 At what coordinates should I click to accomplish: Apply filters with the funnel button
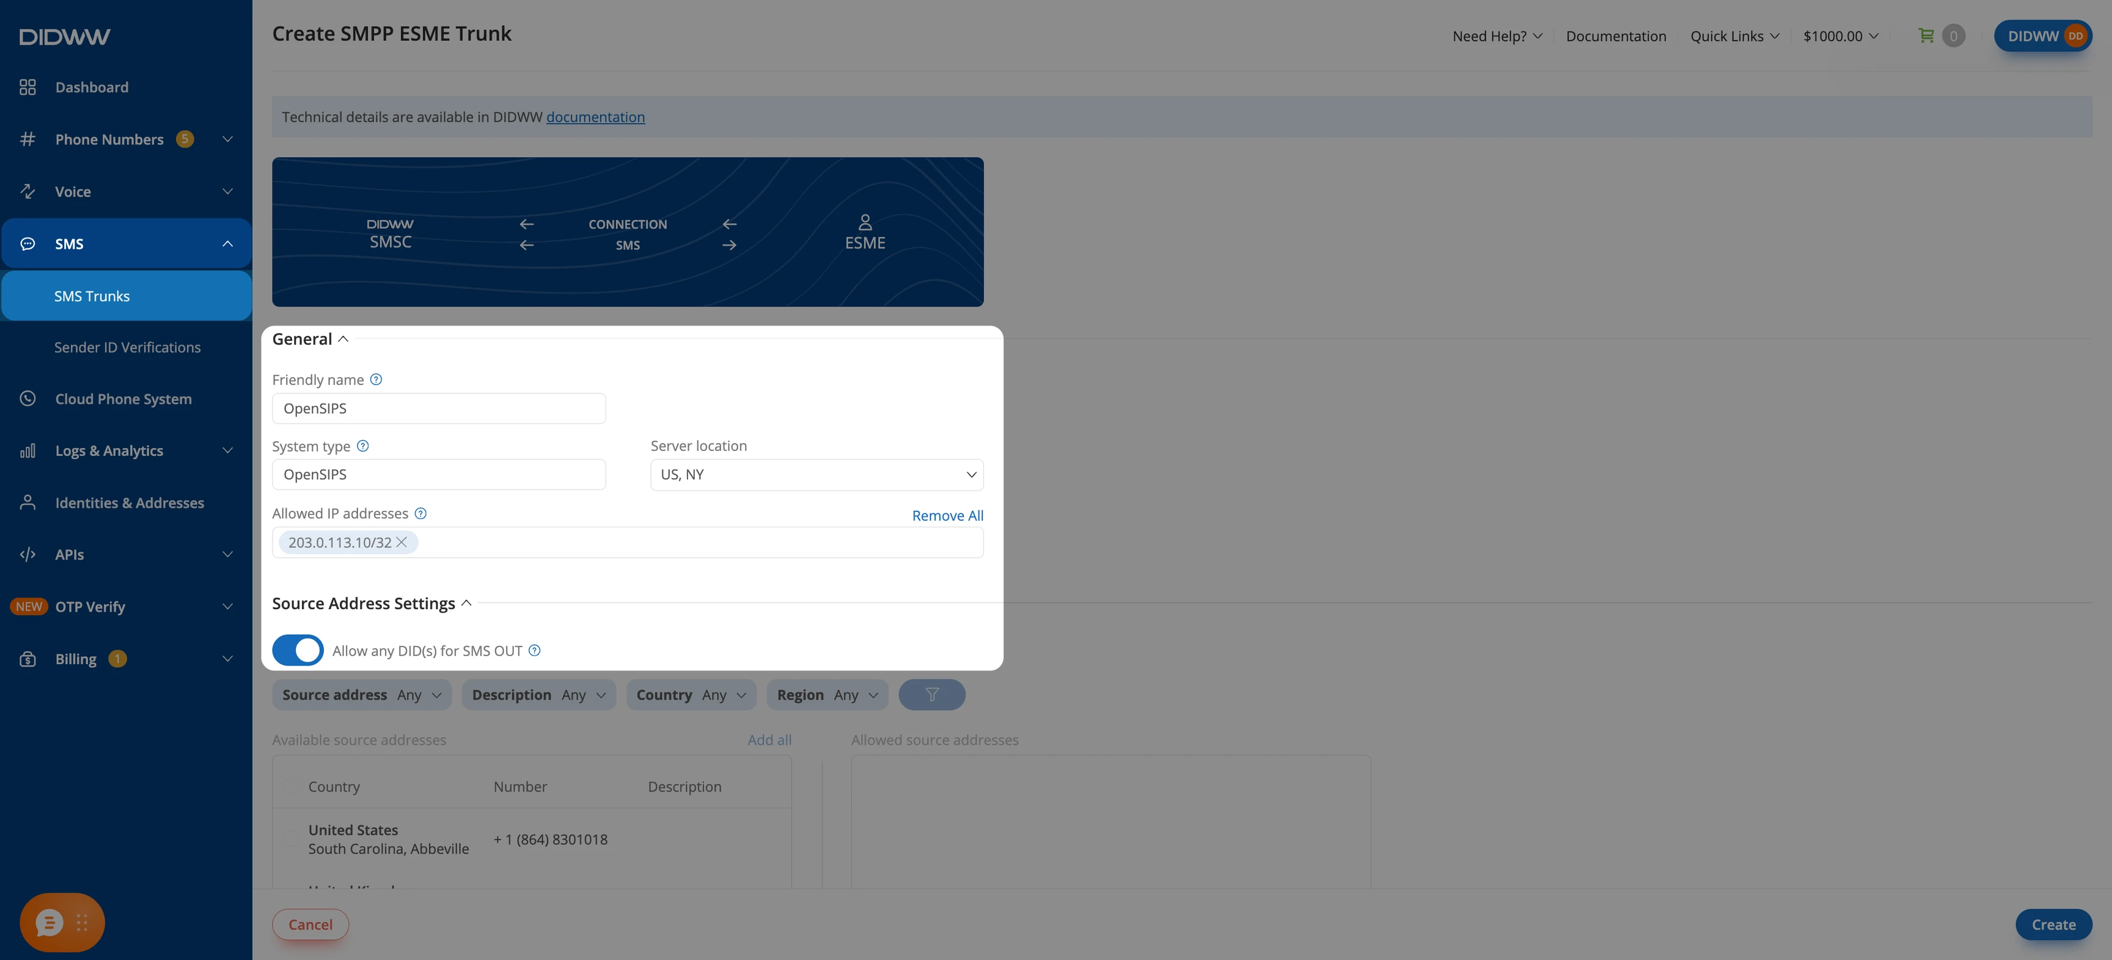(932, 694)
